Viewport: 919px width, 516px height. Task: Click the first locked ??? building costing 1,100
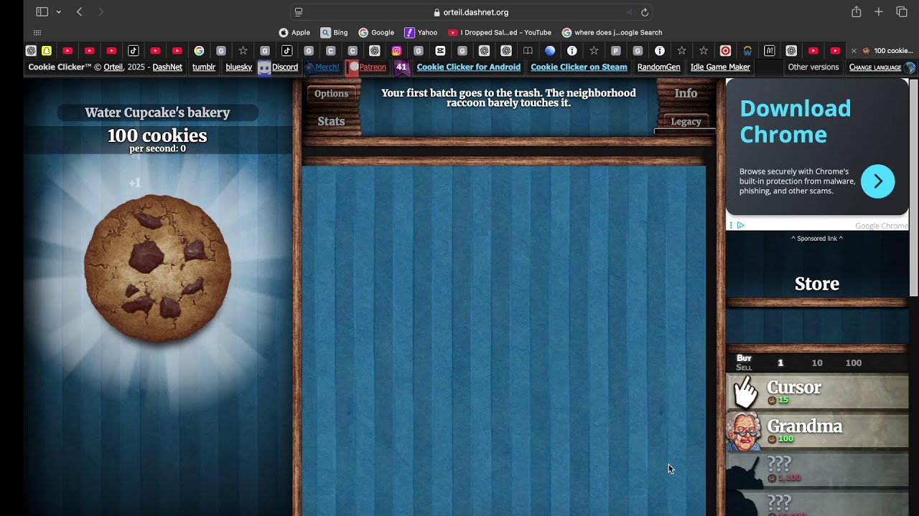pos(817,469)
